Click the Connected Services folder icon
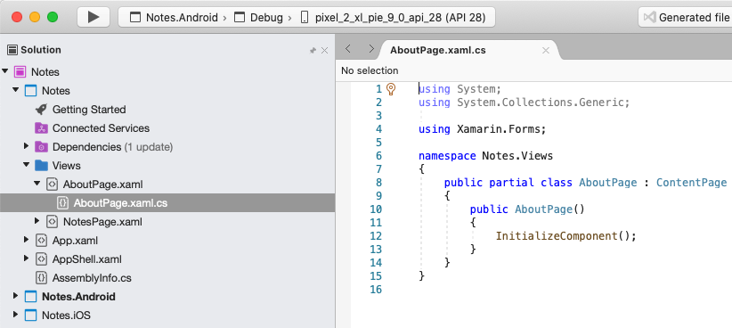The image size is (732, 328). coord(41,128)
